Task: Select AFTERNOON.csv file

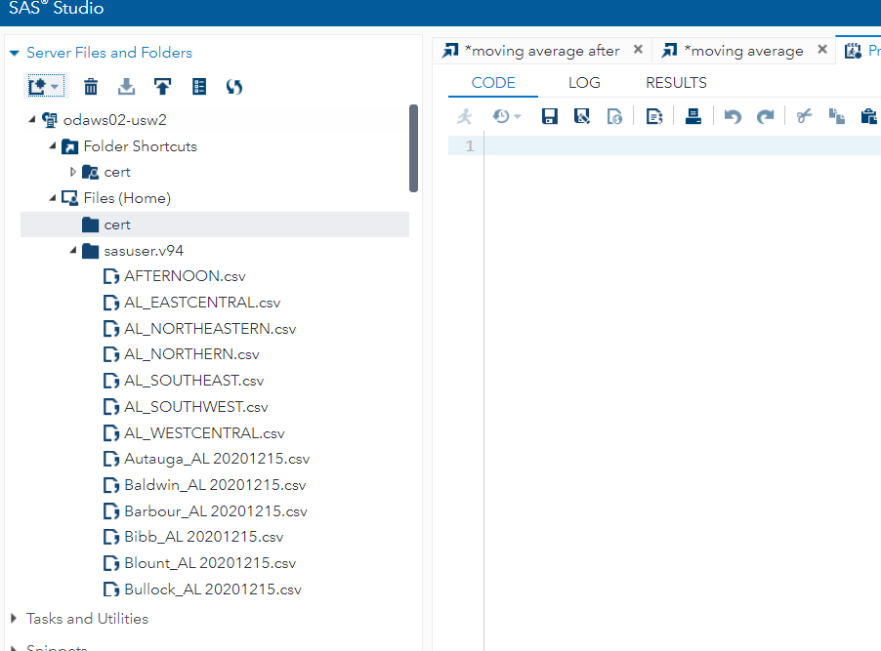Action: point(185,276)
